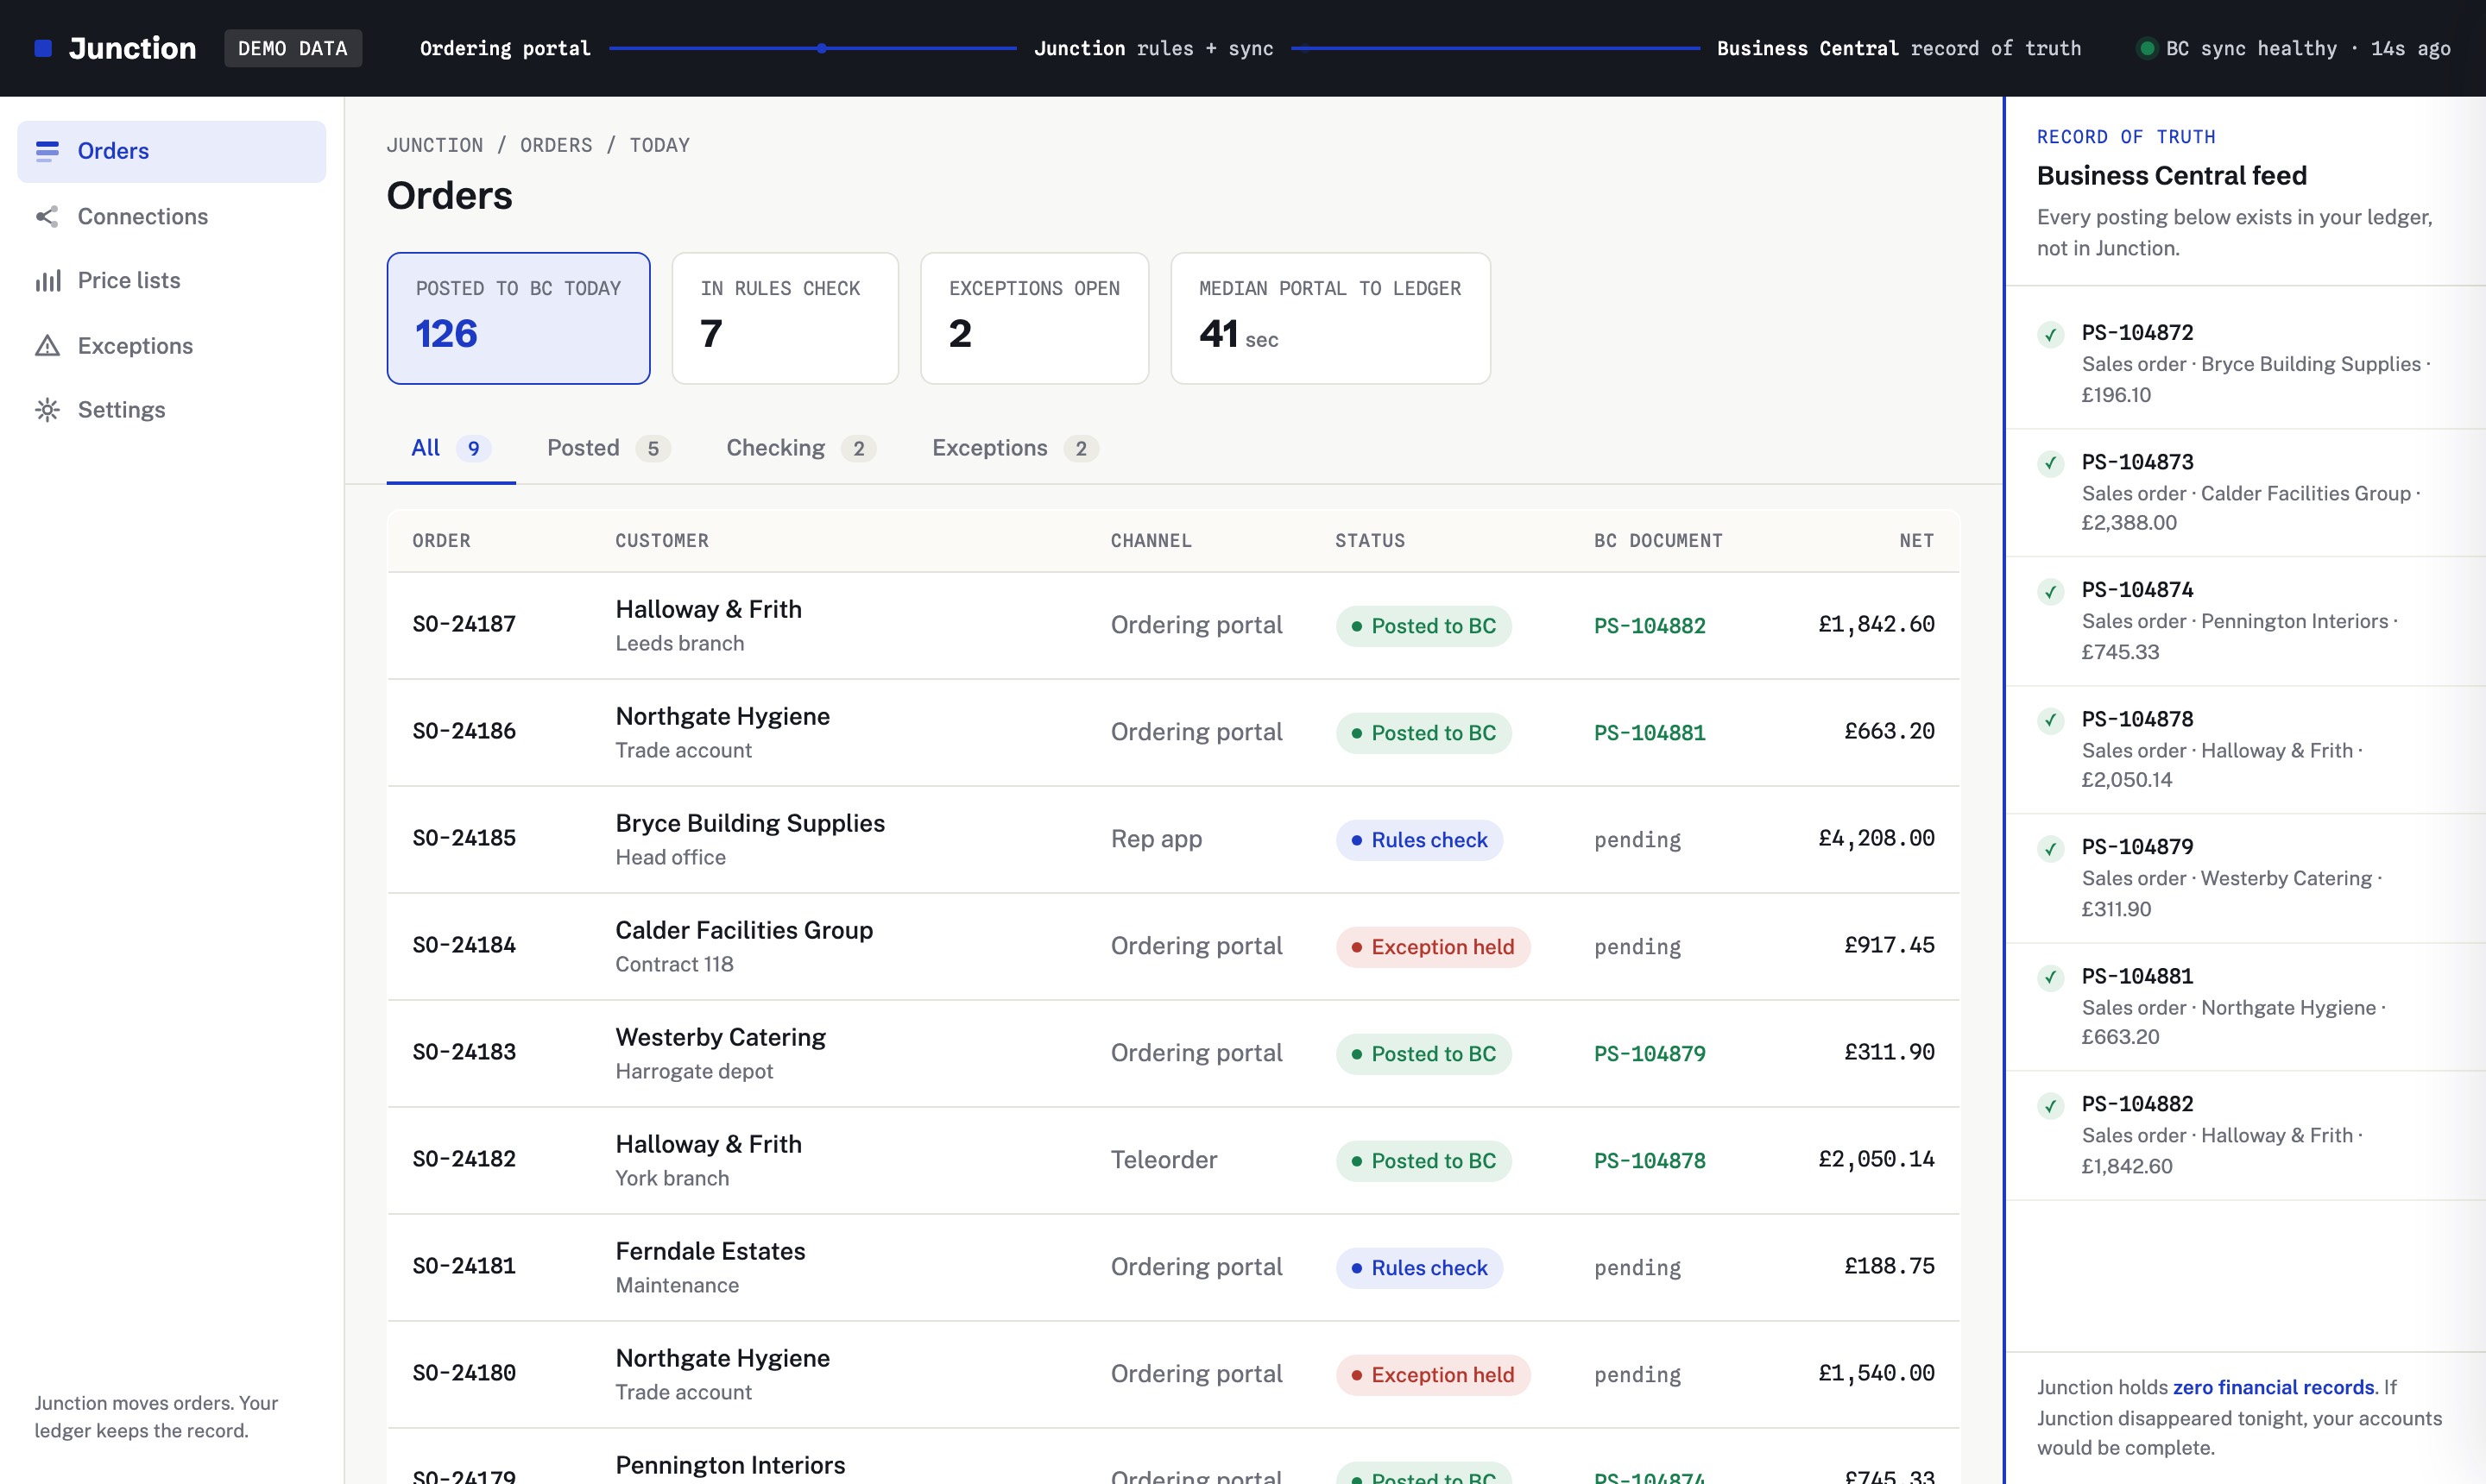Click the Teleorder channel cell
2486x1484 pixels.
pos(1164,1160)
